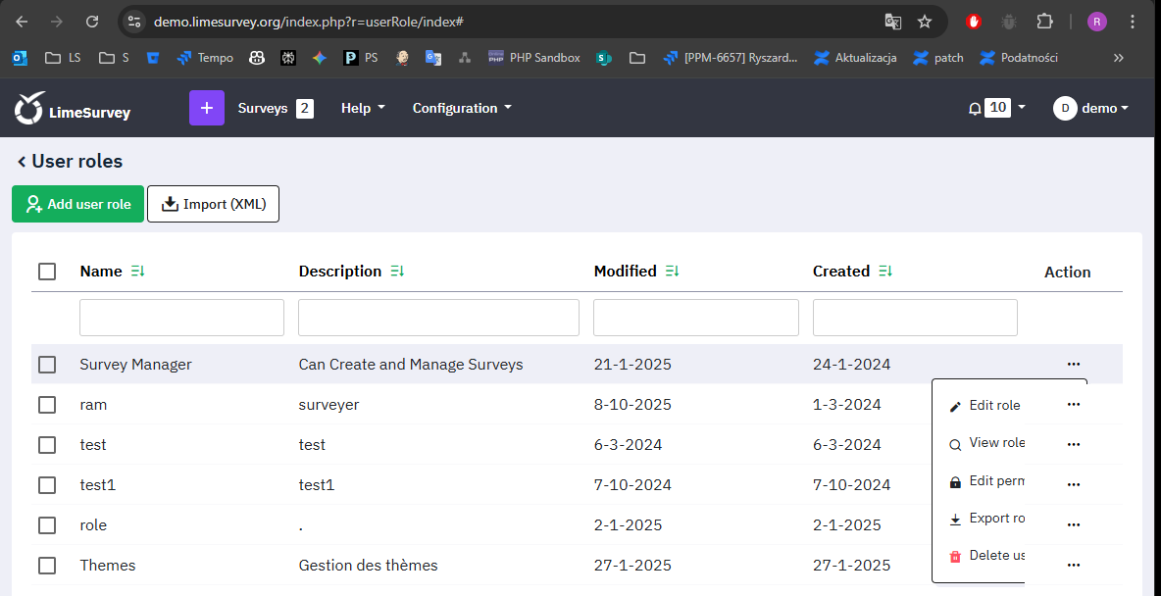Bookmark page with the star icon
Viewport: 1161px width, 596px height.
924,22
